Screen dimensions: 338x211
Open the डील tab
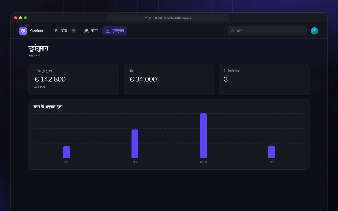click(65, 31)
